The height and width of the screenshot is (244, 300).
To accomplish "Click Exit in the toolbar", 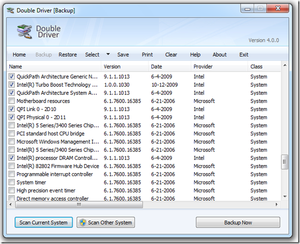I will click(244, 55).
